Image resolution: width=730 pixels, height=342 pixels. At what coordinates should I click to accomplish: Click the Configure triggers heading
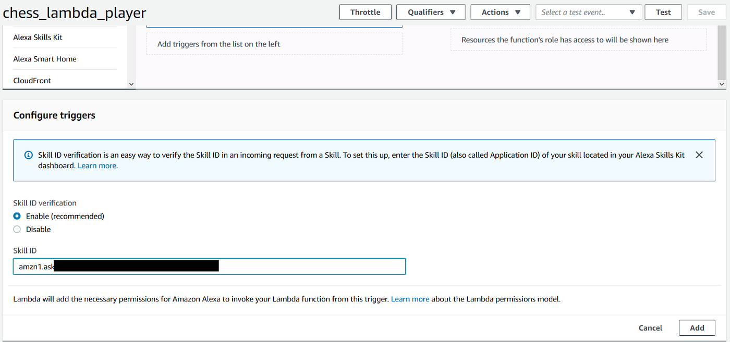[54, 115]
